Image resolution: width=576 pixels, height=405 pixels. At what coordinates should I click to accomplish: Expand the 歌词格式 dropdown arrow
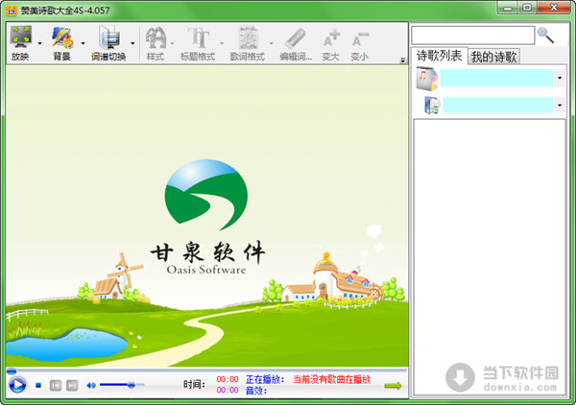(x=271, y=43)
